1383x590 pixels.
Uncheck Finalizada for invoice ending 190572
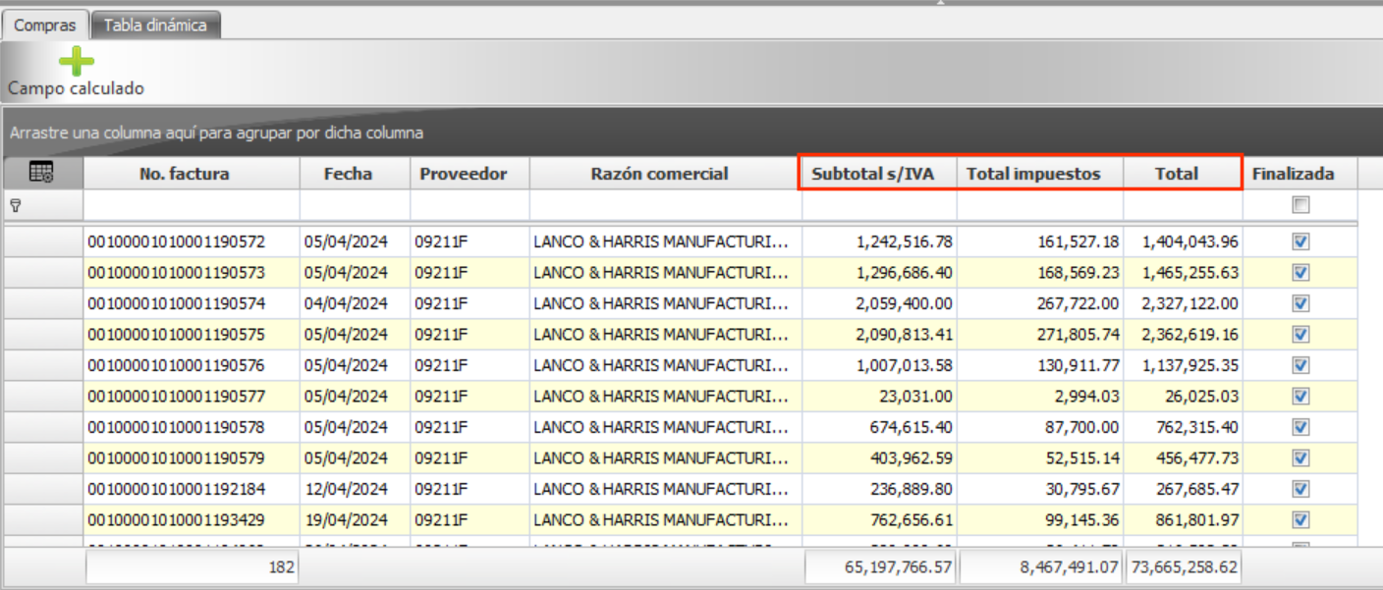pyautogui.click(x=1300, y=241)
